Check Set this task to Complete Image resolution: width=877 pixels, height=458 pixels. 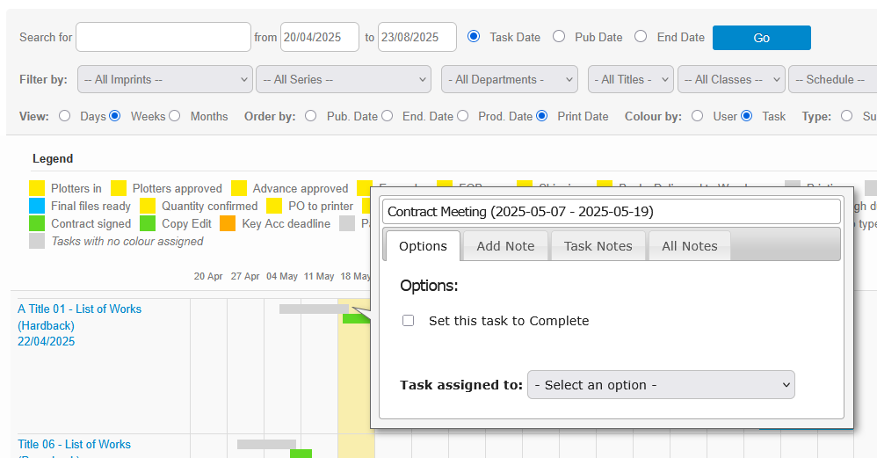409,321
